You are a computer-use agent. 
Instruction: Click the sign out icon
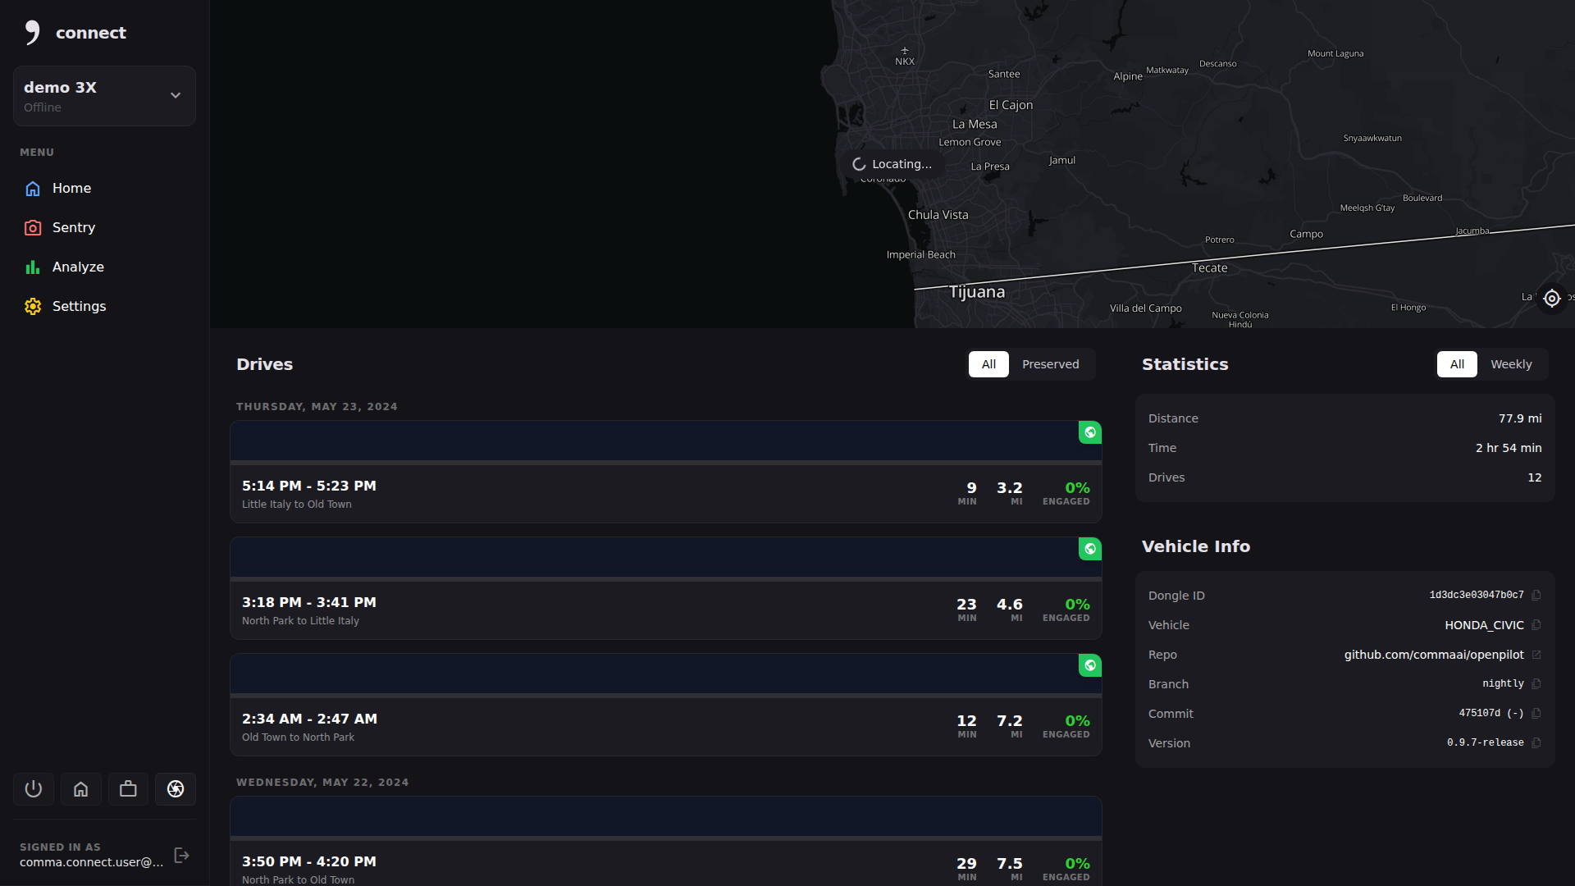tap(182, 855)
